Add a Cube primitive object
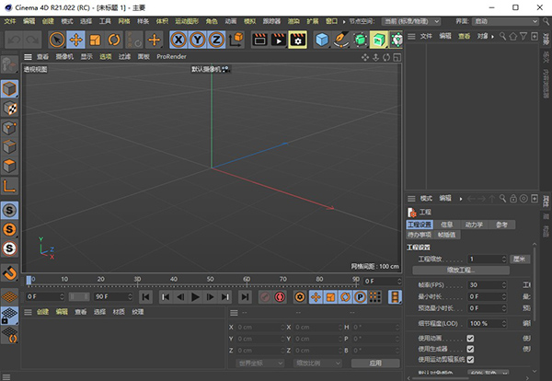The width and height of the screenshot is (552, 381). pos(322,40)
